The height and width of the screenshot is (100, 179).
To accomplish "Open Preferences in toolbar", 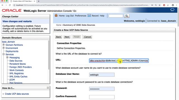I will (81, 16).
